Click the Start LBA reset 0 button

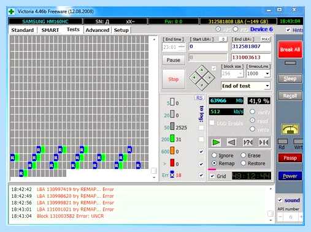223,39
